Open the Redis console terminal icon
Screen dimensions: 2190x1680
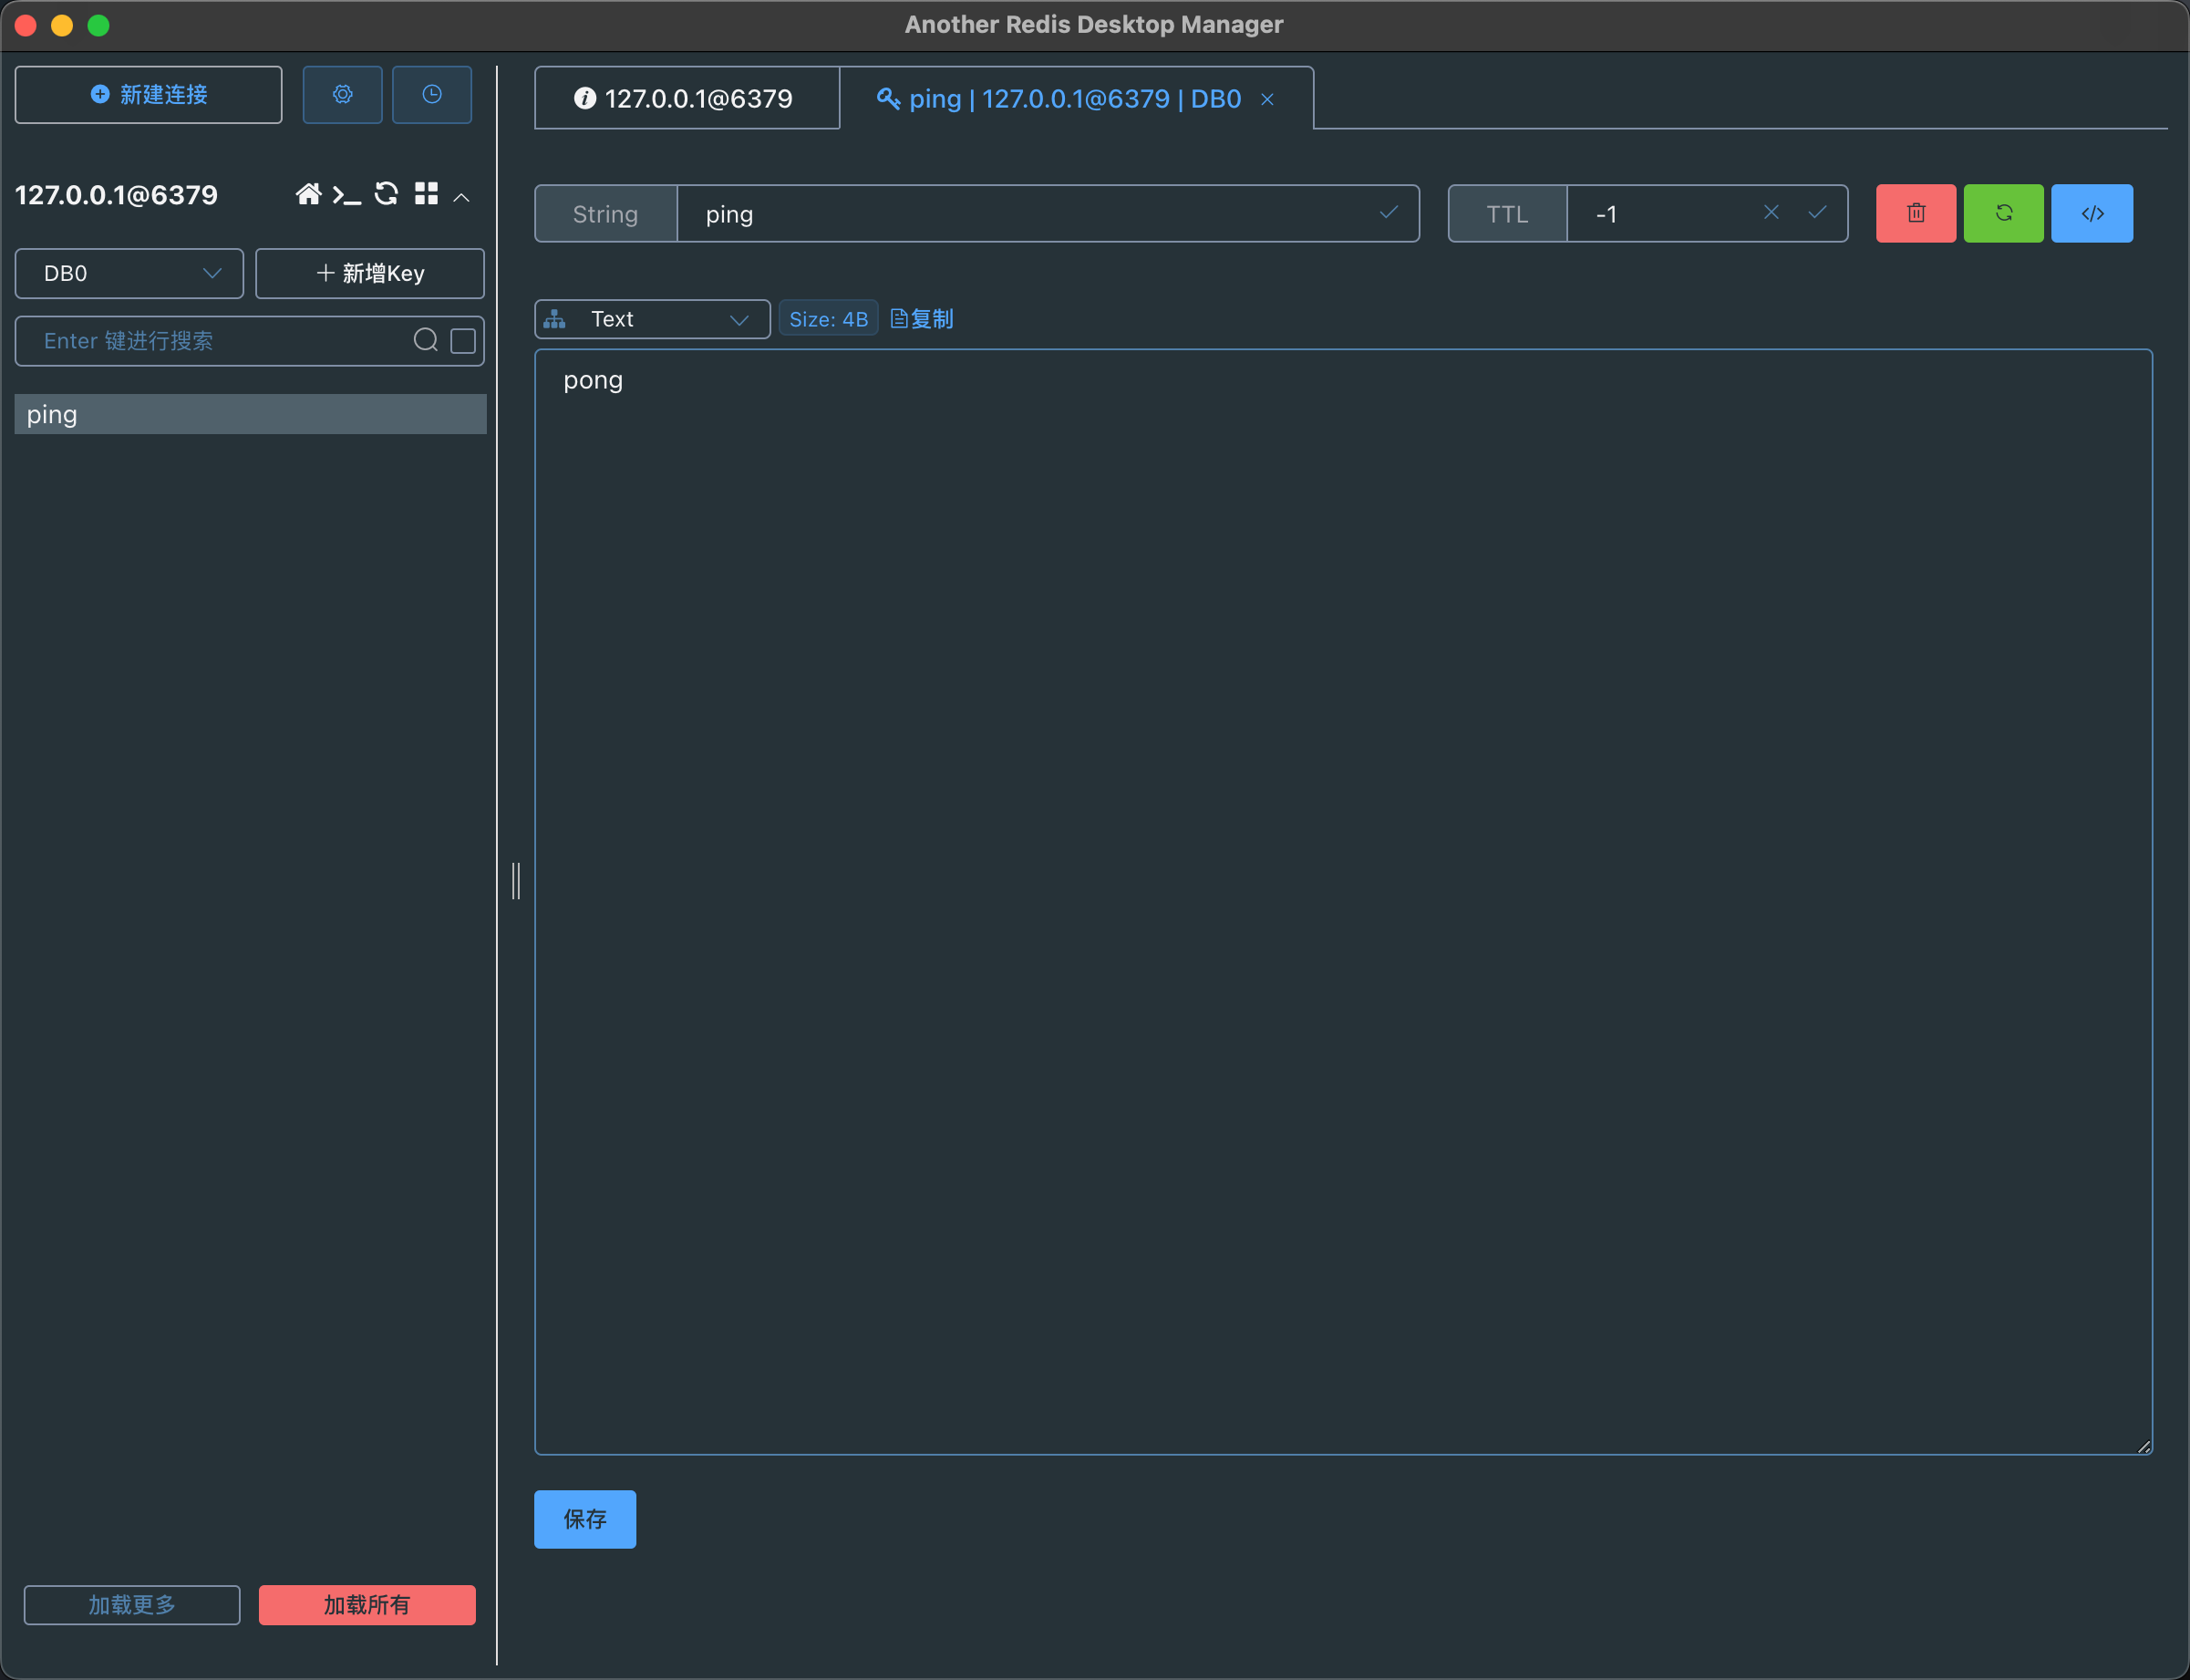(346, 195)
